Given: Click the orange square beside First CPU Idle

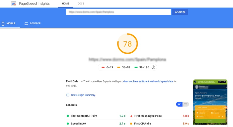Looking at the screenshot, I should click(131, 124).
